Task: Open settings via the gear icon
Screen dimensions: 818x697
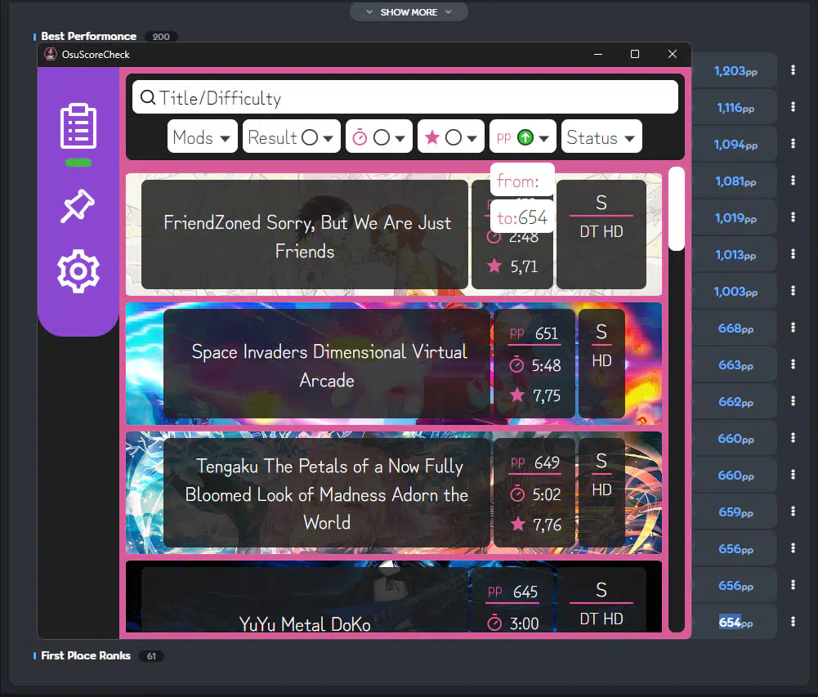Action: coord(78,271)
